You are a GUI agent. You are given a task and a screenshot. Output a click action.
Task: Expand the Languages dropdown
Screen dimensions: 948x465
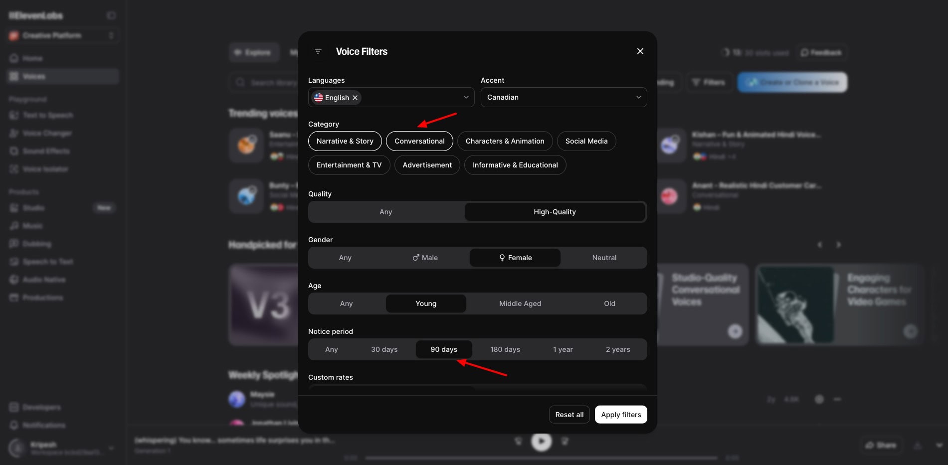pyautogui.click(x=466, y=97)
